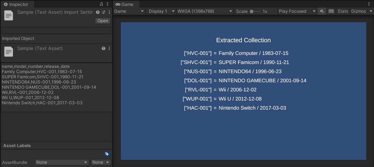Click 'Wii / 2006-12-02' in Game view

pyautogui.click(x=237, y=90)
